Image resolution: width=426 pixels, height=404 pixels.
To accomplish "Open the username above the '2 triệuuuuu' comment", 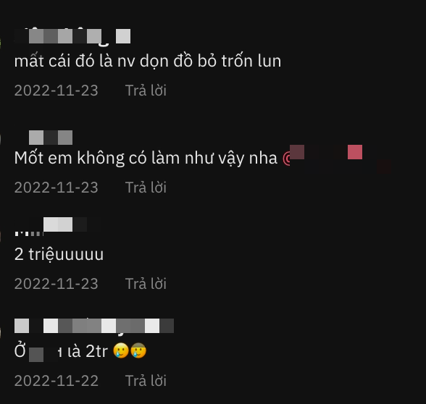I will click(x=58, y=225).
